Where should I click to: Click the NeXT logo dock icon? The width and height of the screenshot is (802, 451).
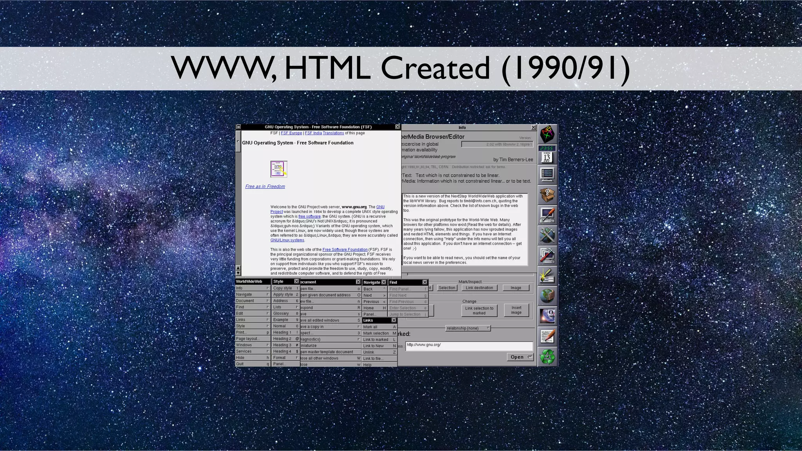[x=547, y=134]
